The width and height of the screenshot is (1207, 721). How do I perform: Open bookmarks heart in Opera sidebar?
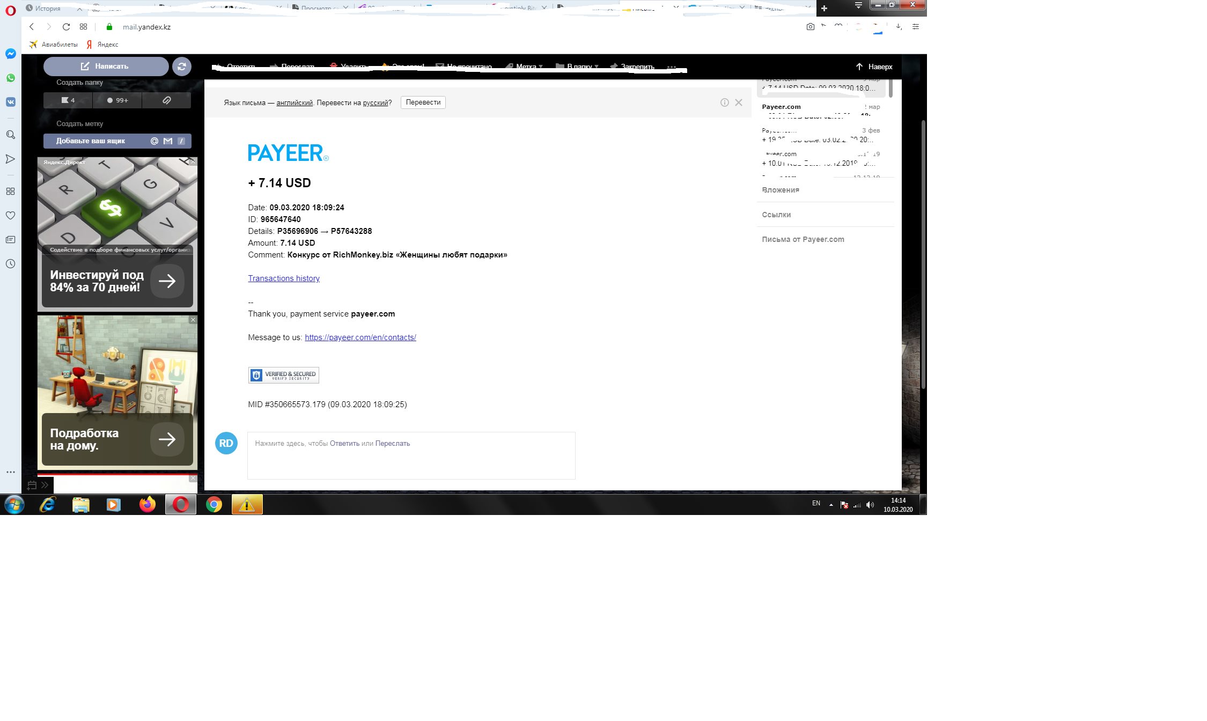pyautogui.click(x=11, y=215)
